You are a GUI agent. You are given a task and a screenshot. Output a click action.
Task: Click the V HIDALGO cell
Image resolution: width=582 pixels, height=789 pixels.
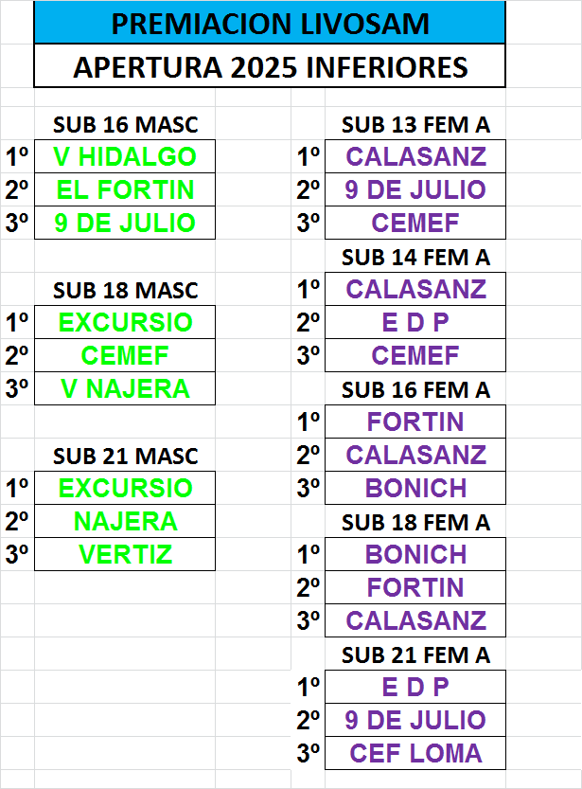point(125,156)
